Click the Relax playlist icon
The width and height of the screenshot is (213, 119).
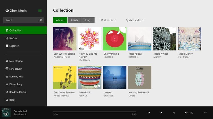coord(7,100)
